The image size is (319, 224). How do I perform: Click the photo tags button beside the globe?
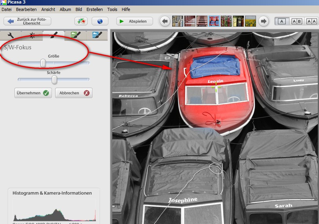click(x=81, y=21)
